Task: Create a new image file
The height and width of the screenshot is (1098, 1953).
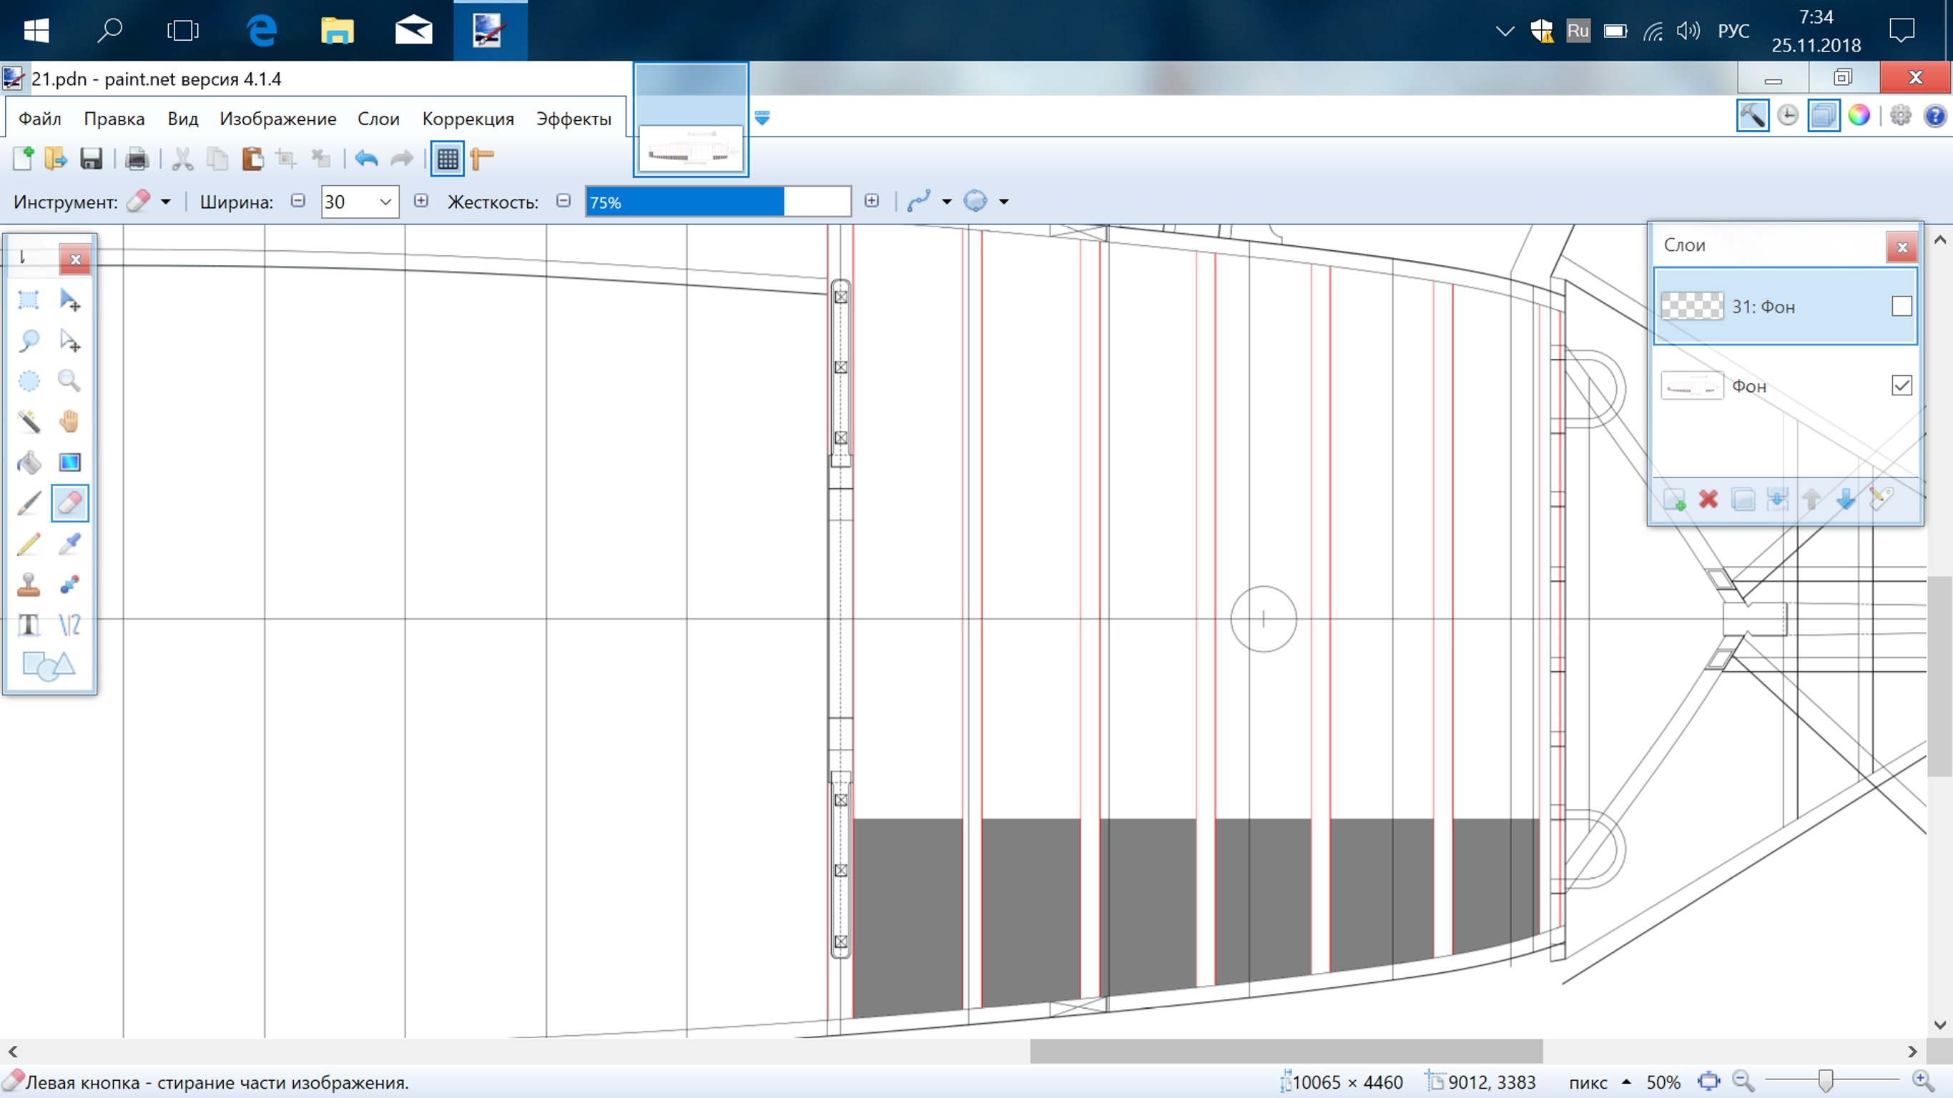Action: click(23, 159)
